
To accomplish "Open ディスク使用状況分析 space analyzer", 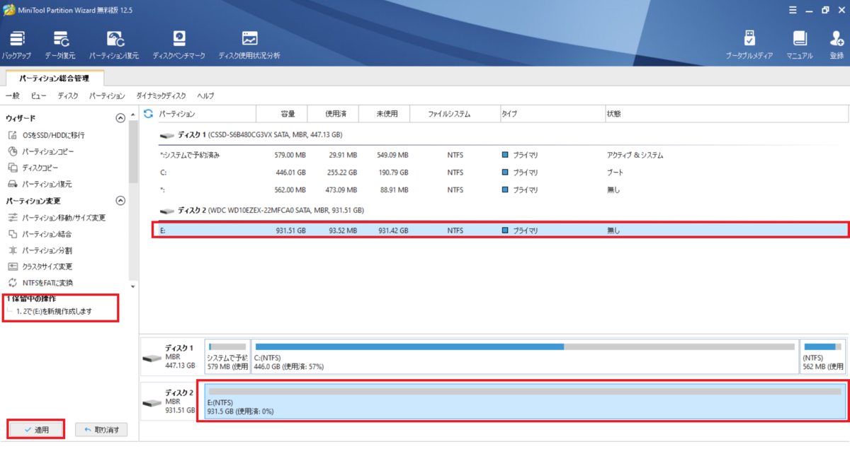I will pos(249,45).
